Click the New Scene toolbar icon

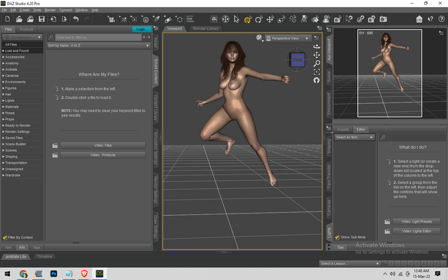coord(8,19)
